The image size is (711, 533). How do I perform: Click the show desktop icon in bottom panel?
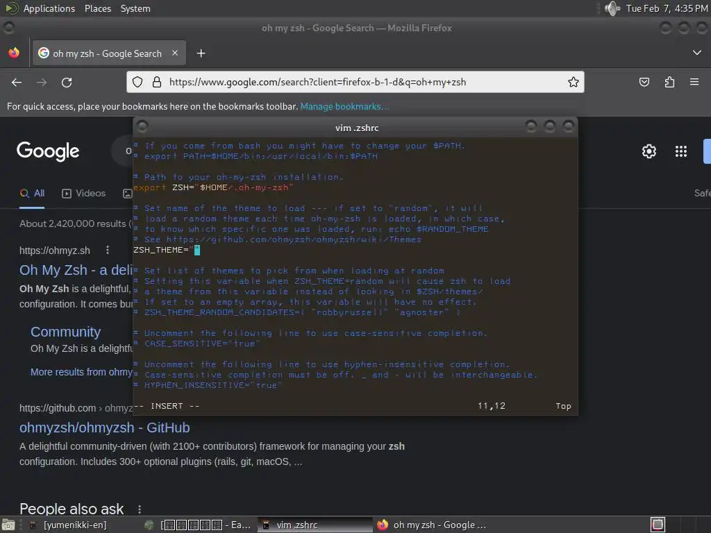tap(8, 525)
